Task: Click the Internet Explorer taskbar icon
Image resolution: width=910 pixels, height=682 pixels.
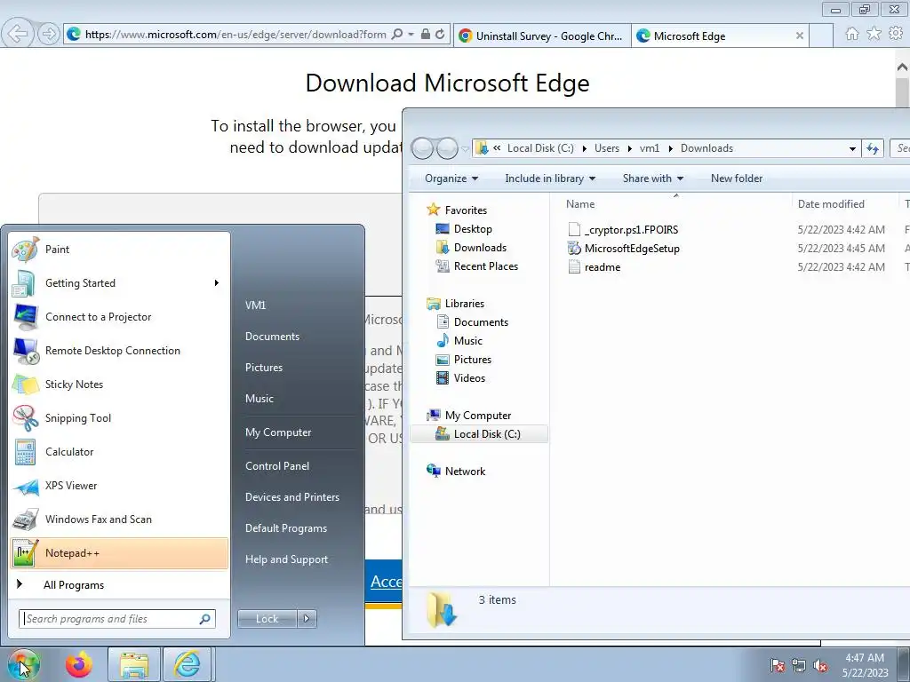Action: [x=188, y=664]
